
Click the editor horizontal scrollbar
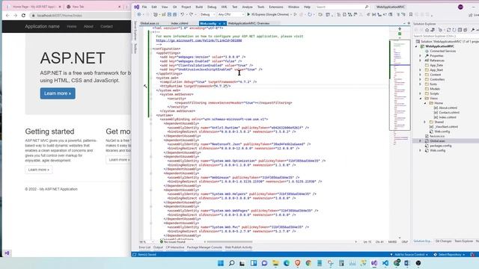(229, 242)
